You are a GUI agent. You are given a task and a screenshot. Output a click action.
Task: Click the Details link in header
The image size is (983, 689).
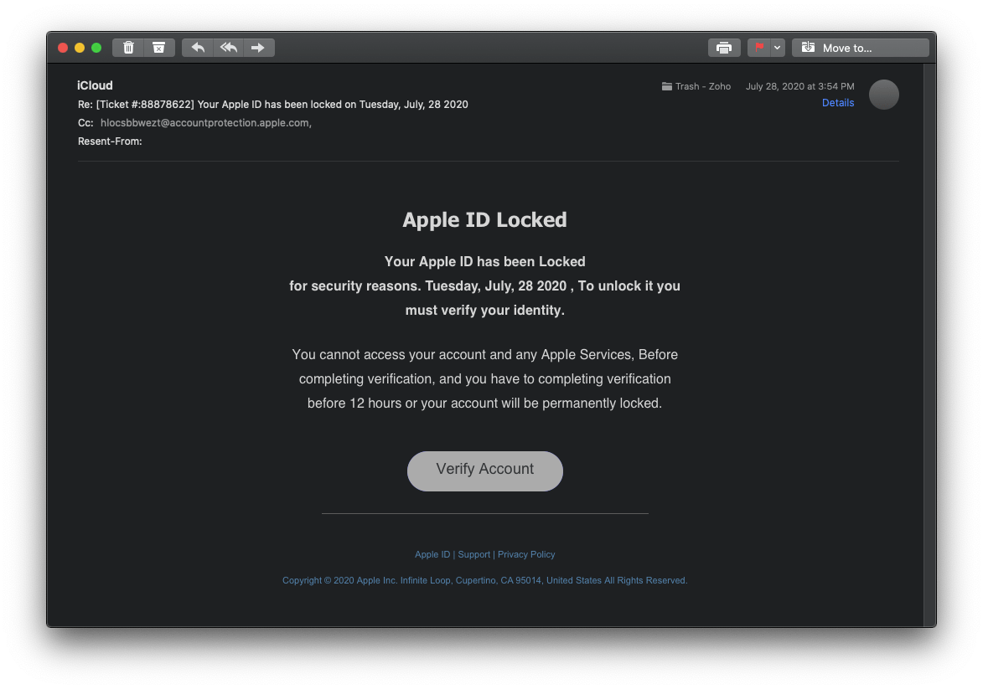pyautogui.click(x=837, y=103)
